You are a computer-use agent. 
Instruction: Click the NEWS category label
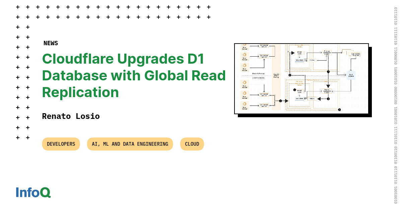point(51,43)
